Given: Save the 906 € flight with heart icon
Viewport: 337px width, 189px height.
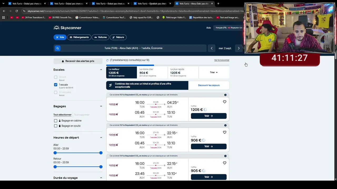Looking at the screenshot, I should pyautogui.click(x=225, y=132).
